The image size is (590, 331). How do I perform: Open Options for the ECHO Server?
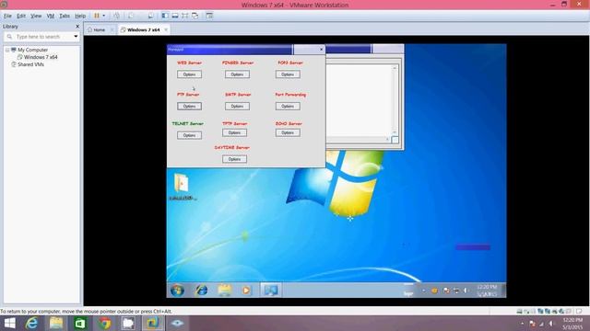[x=288, y=132]
